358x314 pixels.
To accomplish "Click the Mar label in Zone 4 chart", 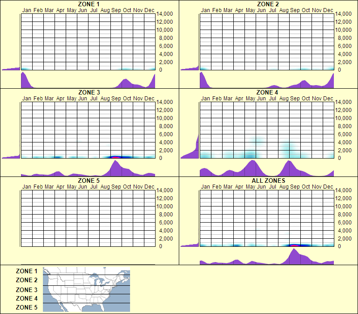I will (x=228, y=99).
